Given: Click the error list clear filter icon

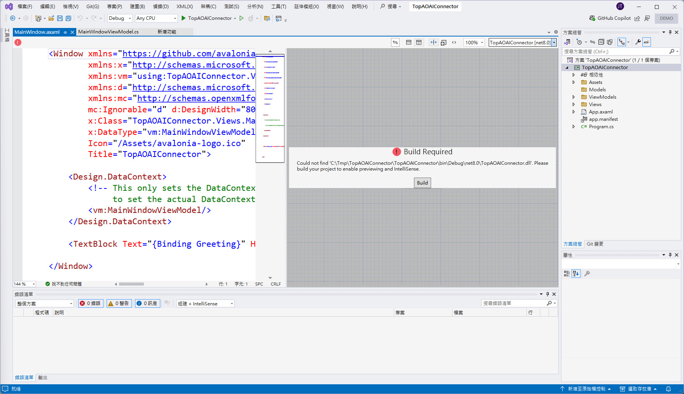Looking at the screenshot, I should click(167, 303).
